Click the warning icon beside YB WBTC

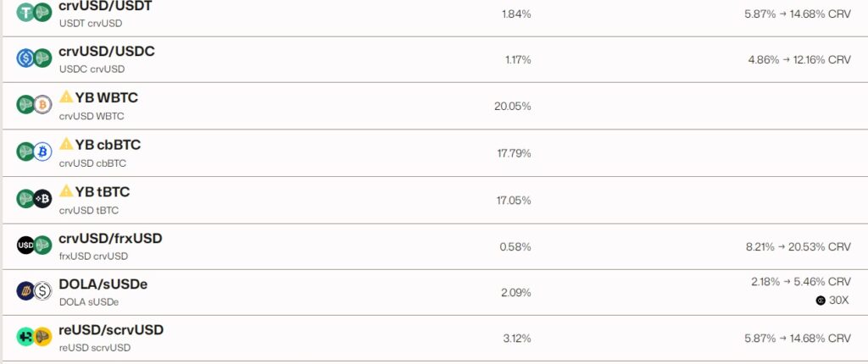66,97
